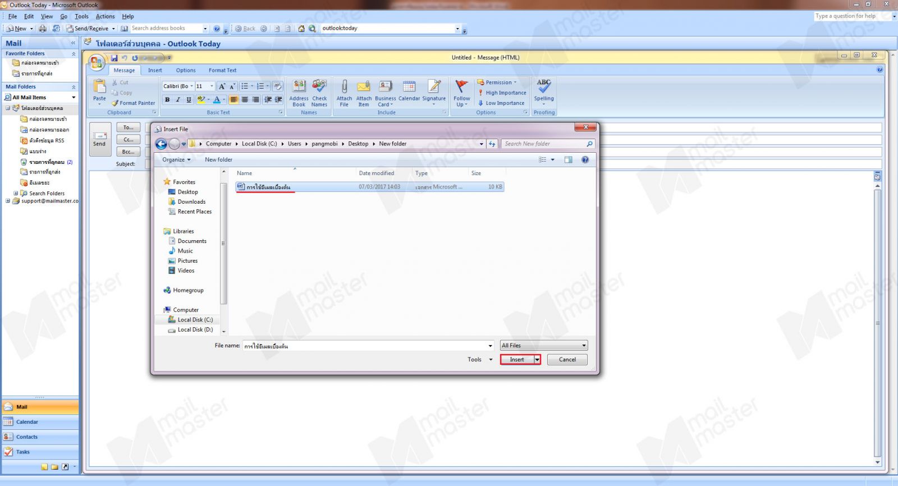Viewport: 898px width, 486px height.
Task: Click the Office round button in message window
Action: (97, 62)
